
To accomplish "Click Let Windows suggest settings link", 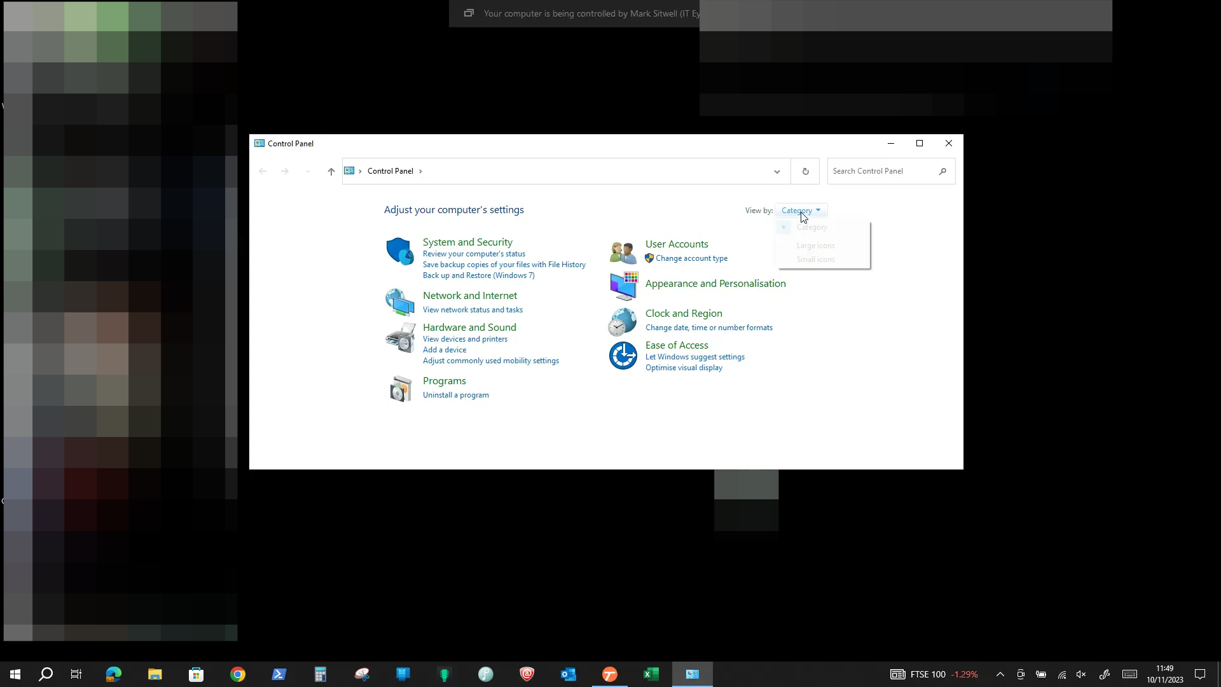I will pos(695,357).
